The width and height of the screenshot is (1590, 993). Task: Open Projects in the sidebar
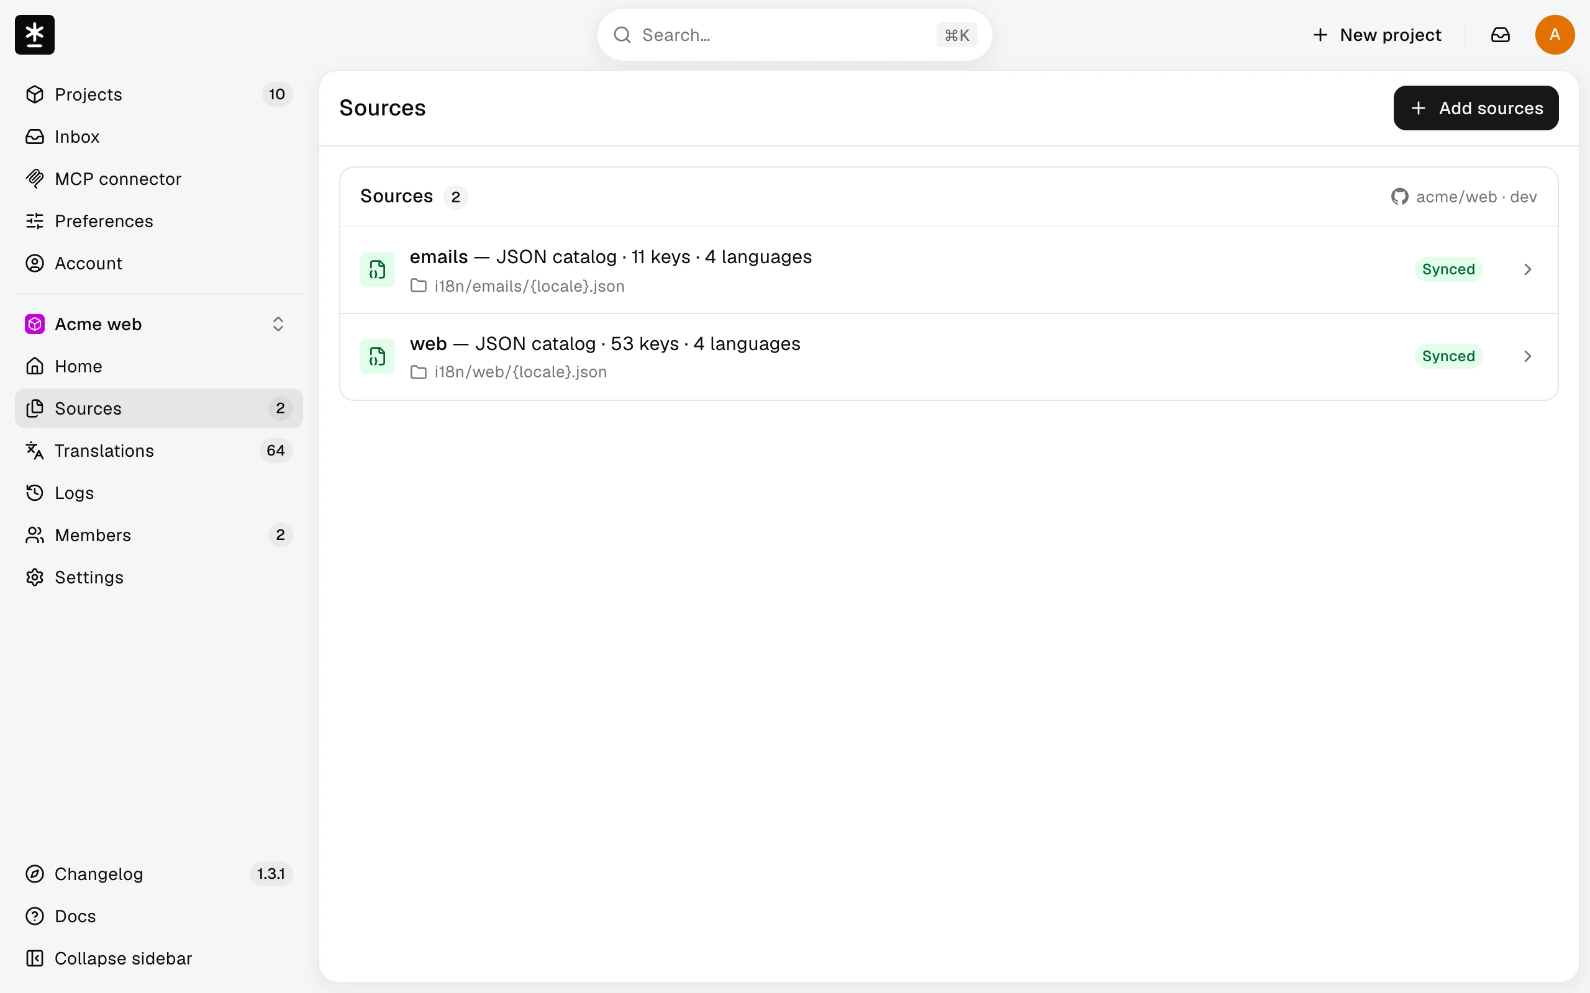point(158,94)
